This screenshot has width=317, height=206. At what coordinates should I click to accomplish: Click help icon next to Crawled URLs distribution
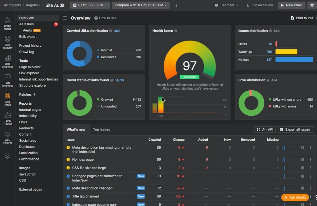110,31
